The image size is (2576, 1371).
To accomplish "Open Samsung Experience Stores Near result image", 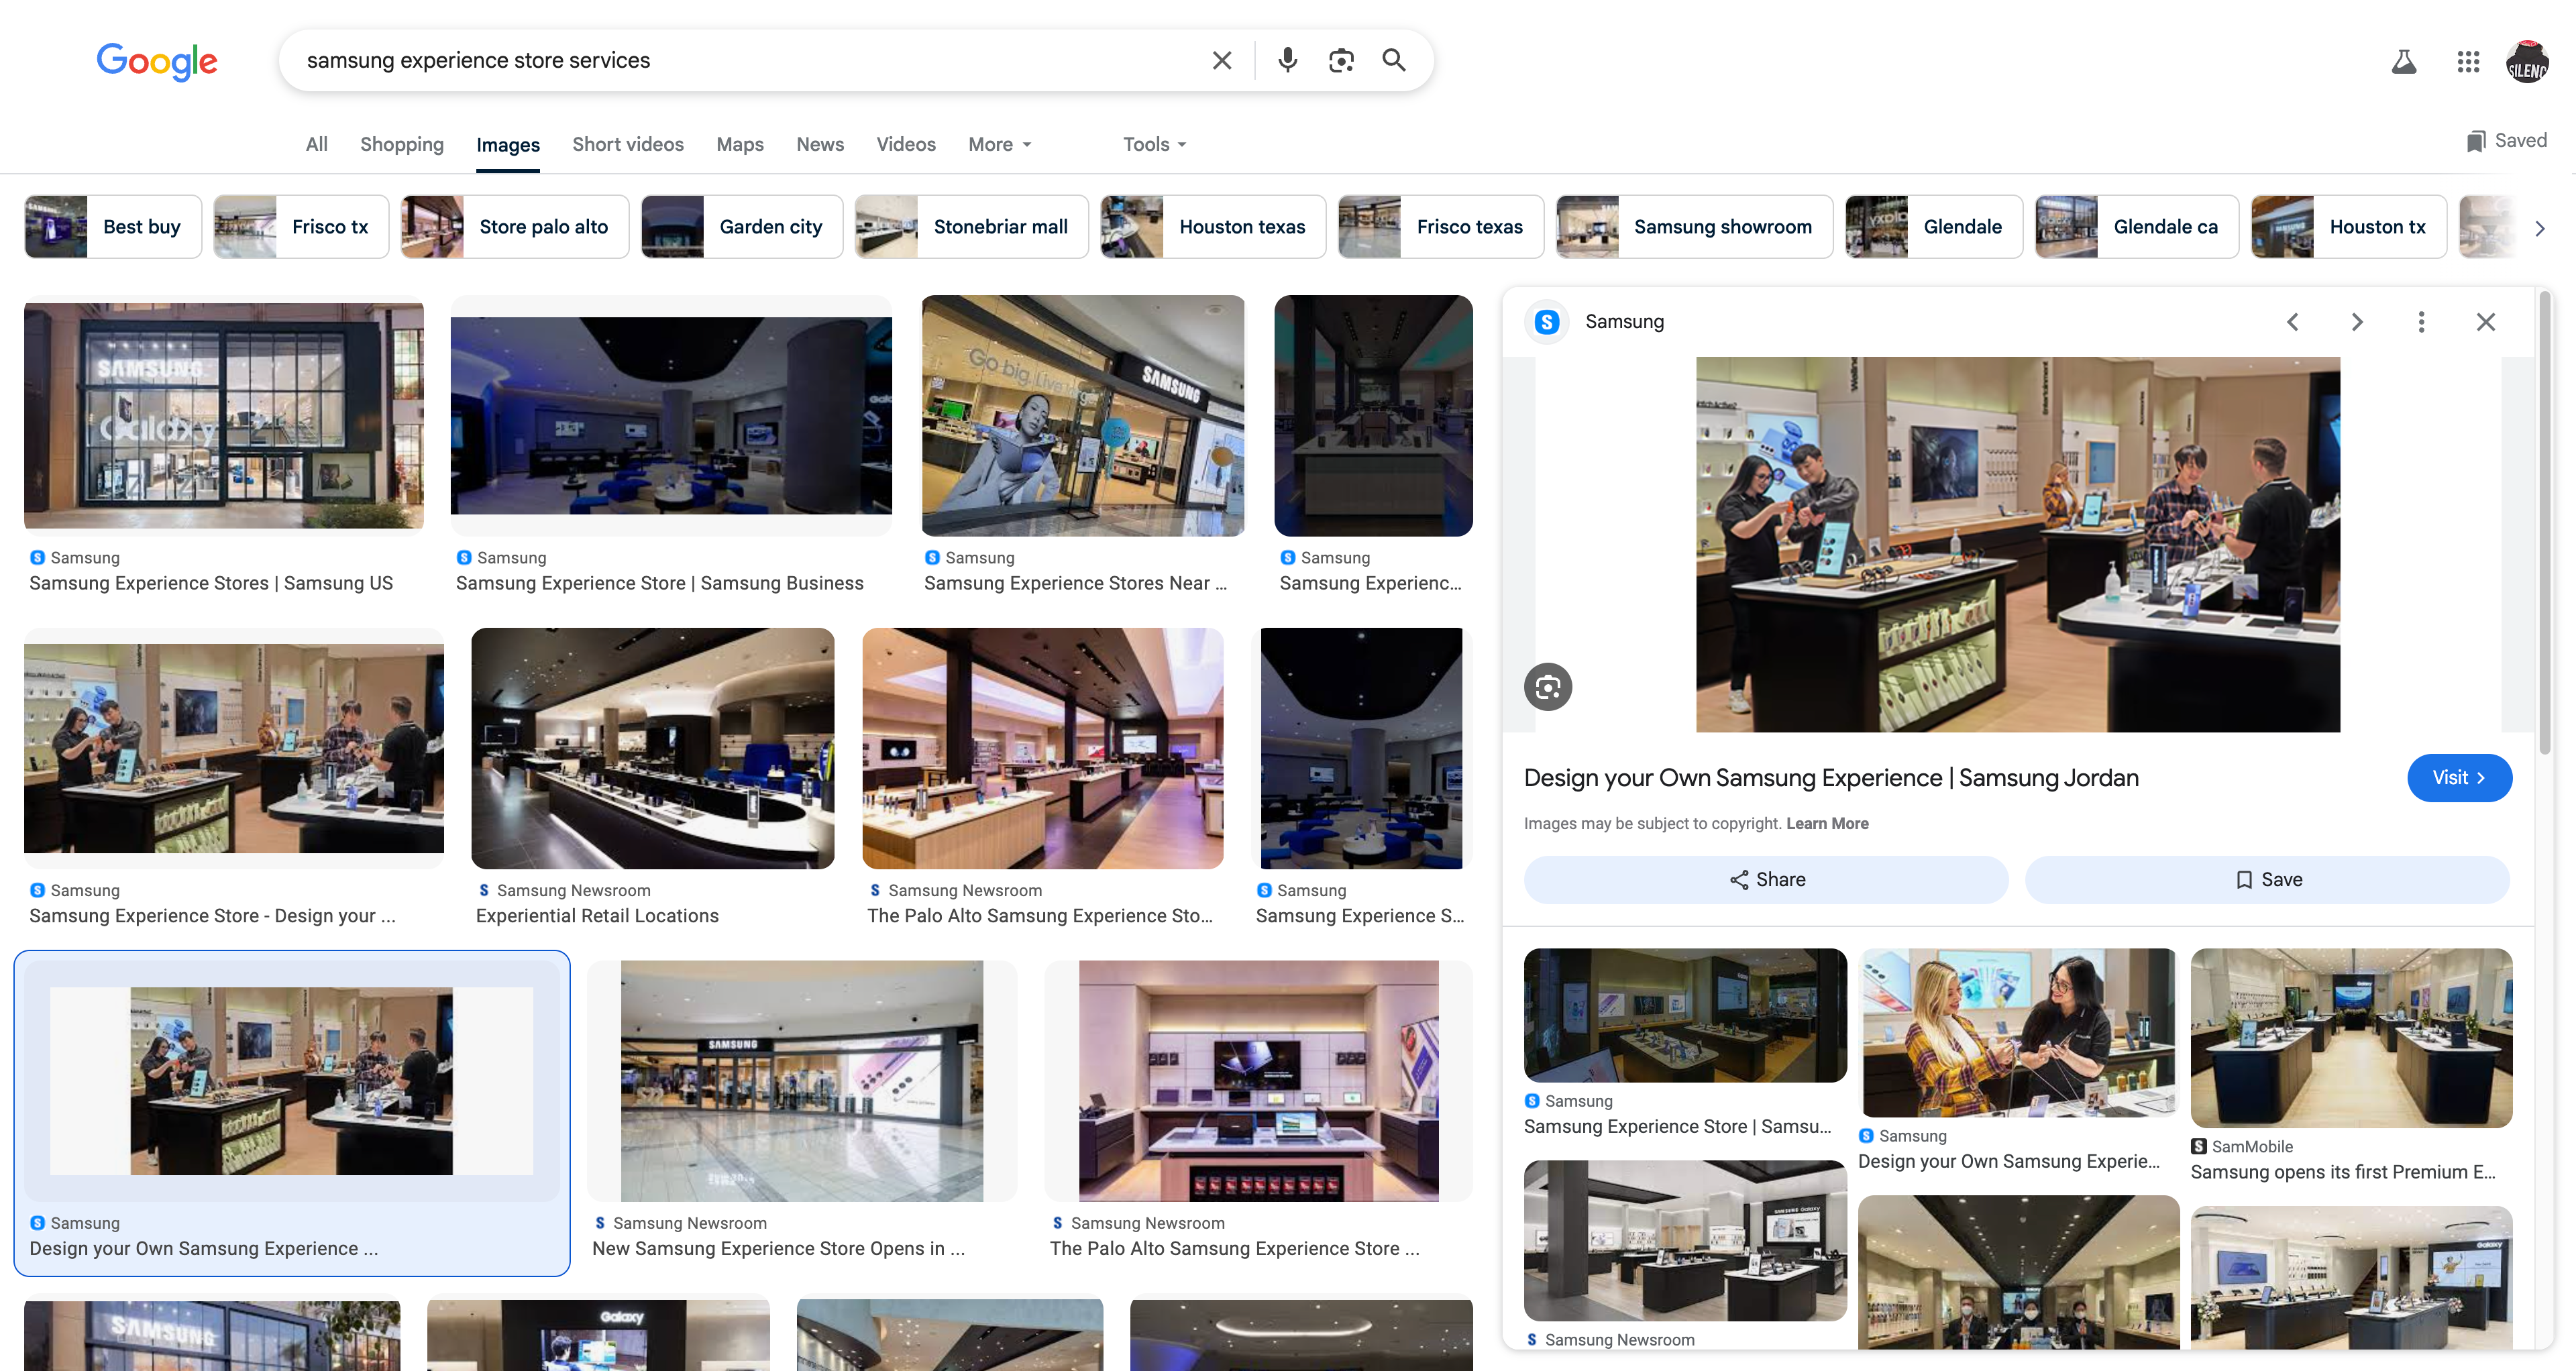I will (x=1083, y=415).
